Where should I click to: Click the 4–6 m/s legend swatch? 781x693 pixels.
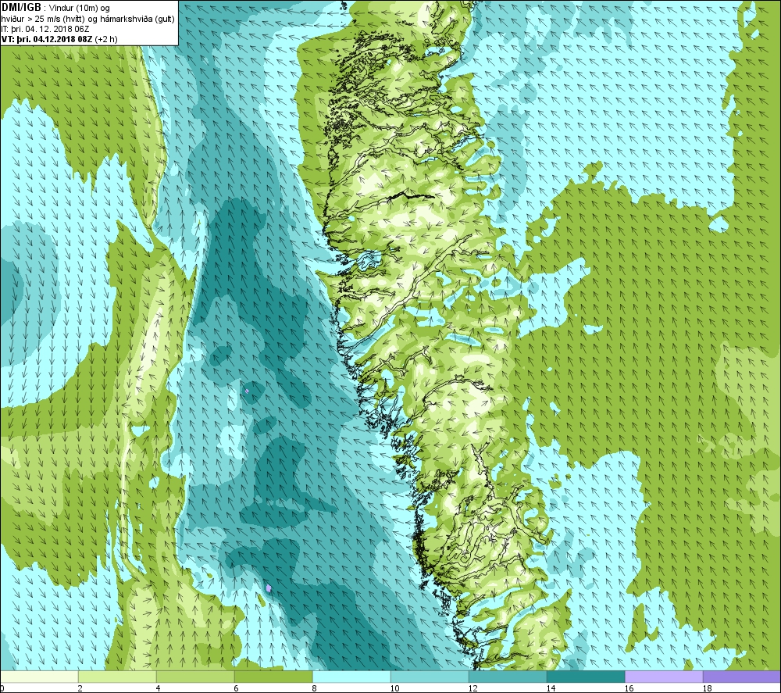pyautogui.click(x=195, y=677)
